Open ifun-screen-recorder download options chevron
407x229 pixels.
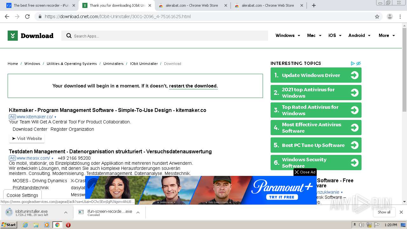(x=138, y=212)
